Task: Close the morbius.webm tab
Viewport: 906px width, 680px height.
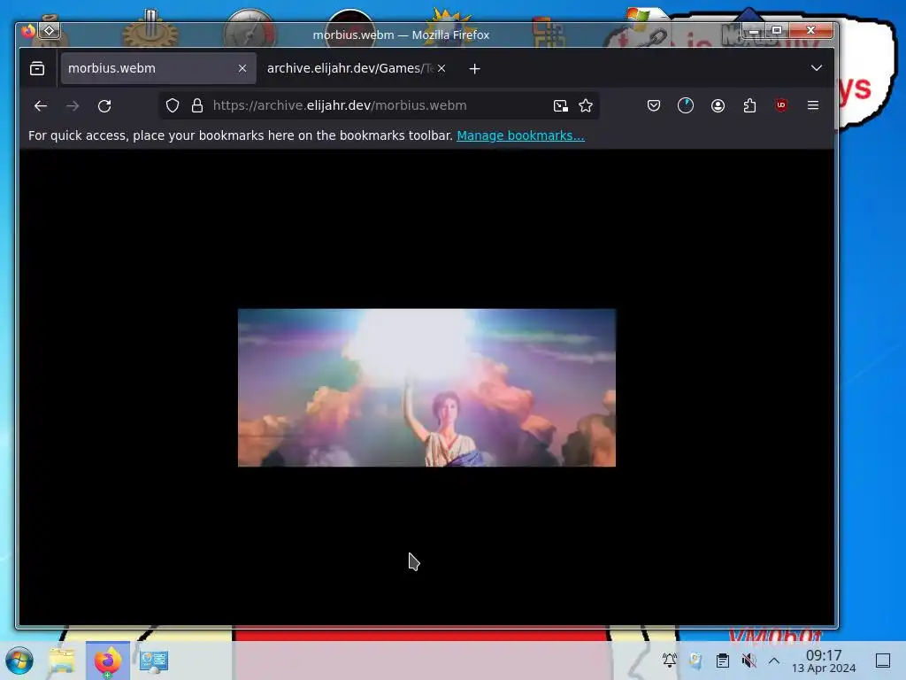Action: click(x=242, y=68)
